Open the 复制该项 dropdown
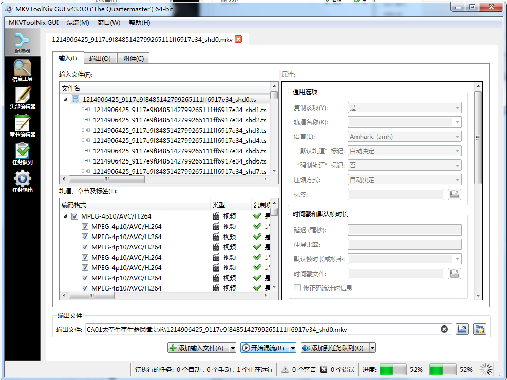507x380 pixels. tap(404, 108)
